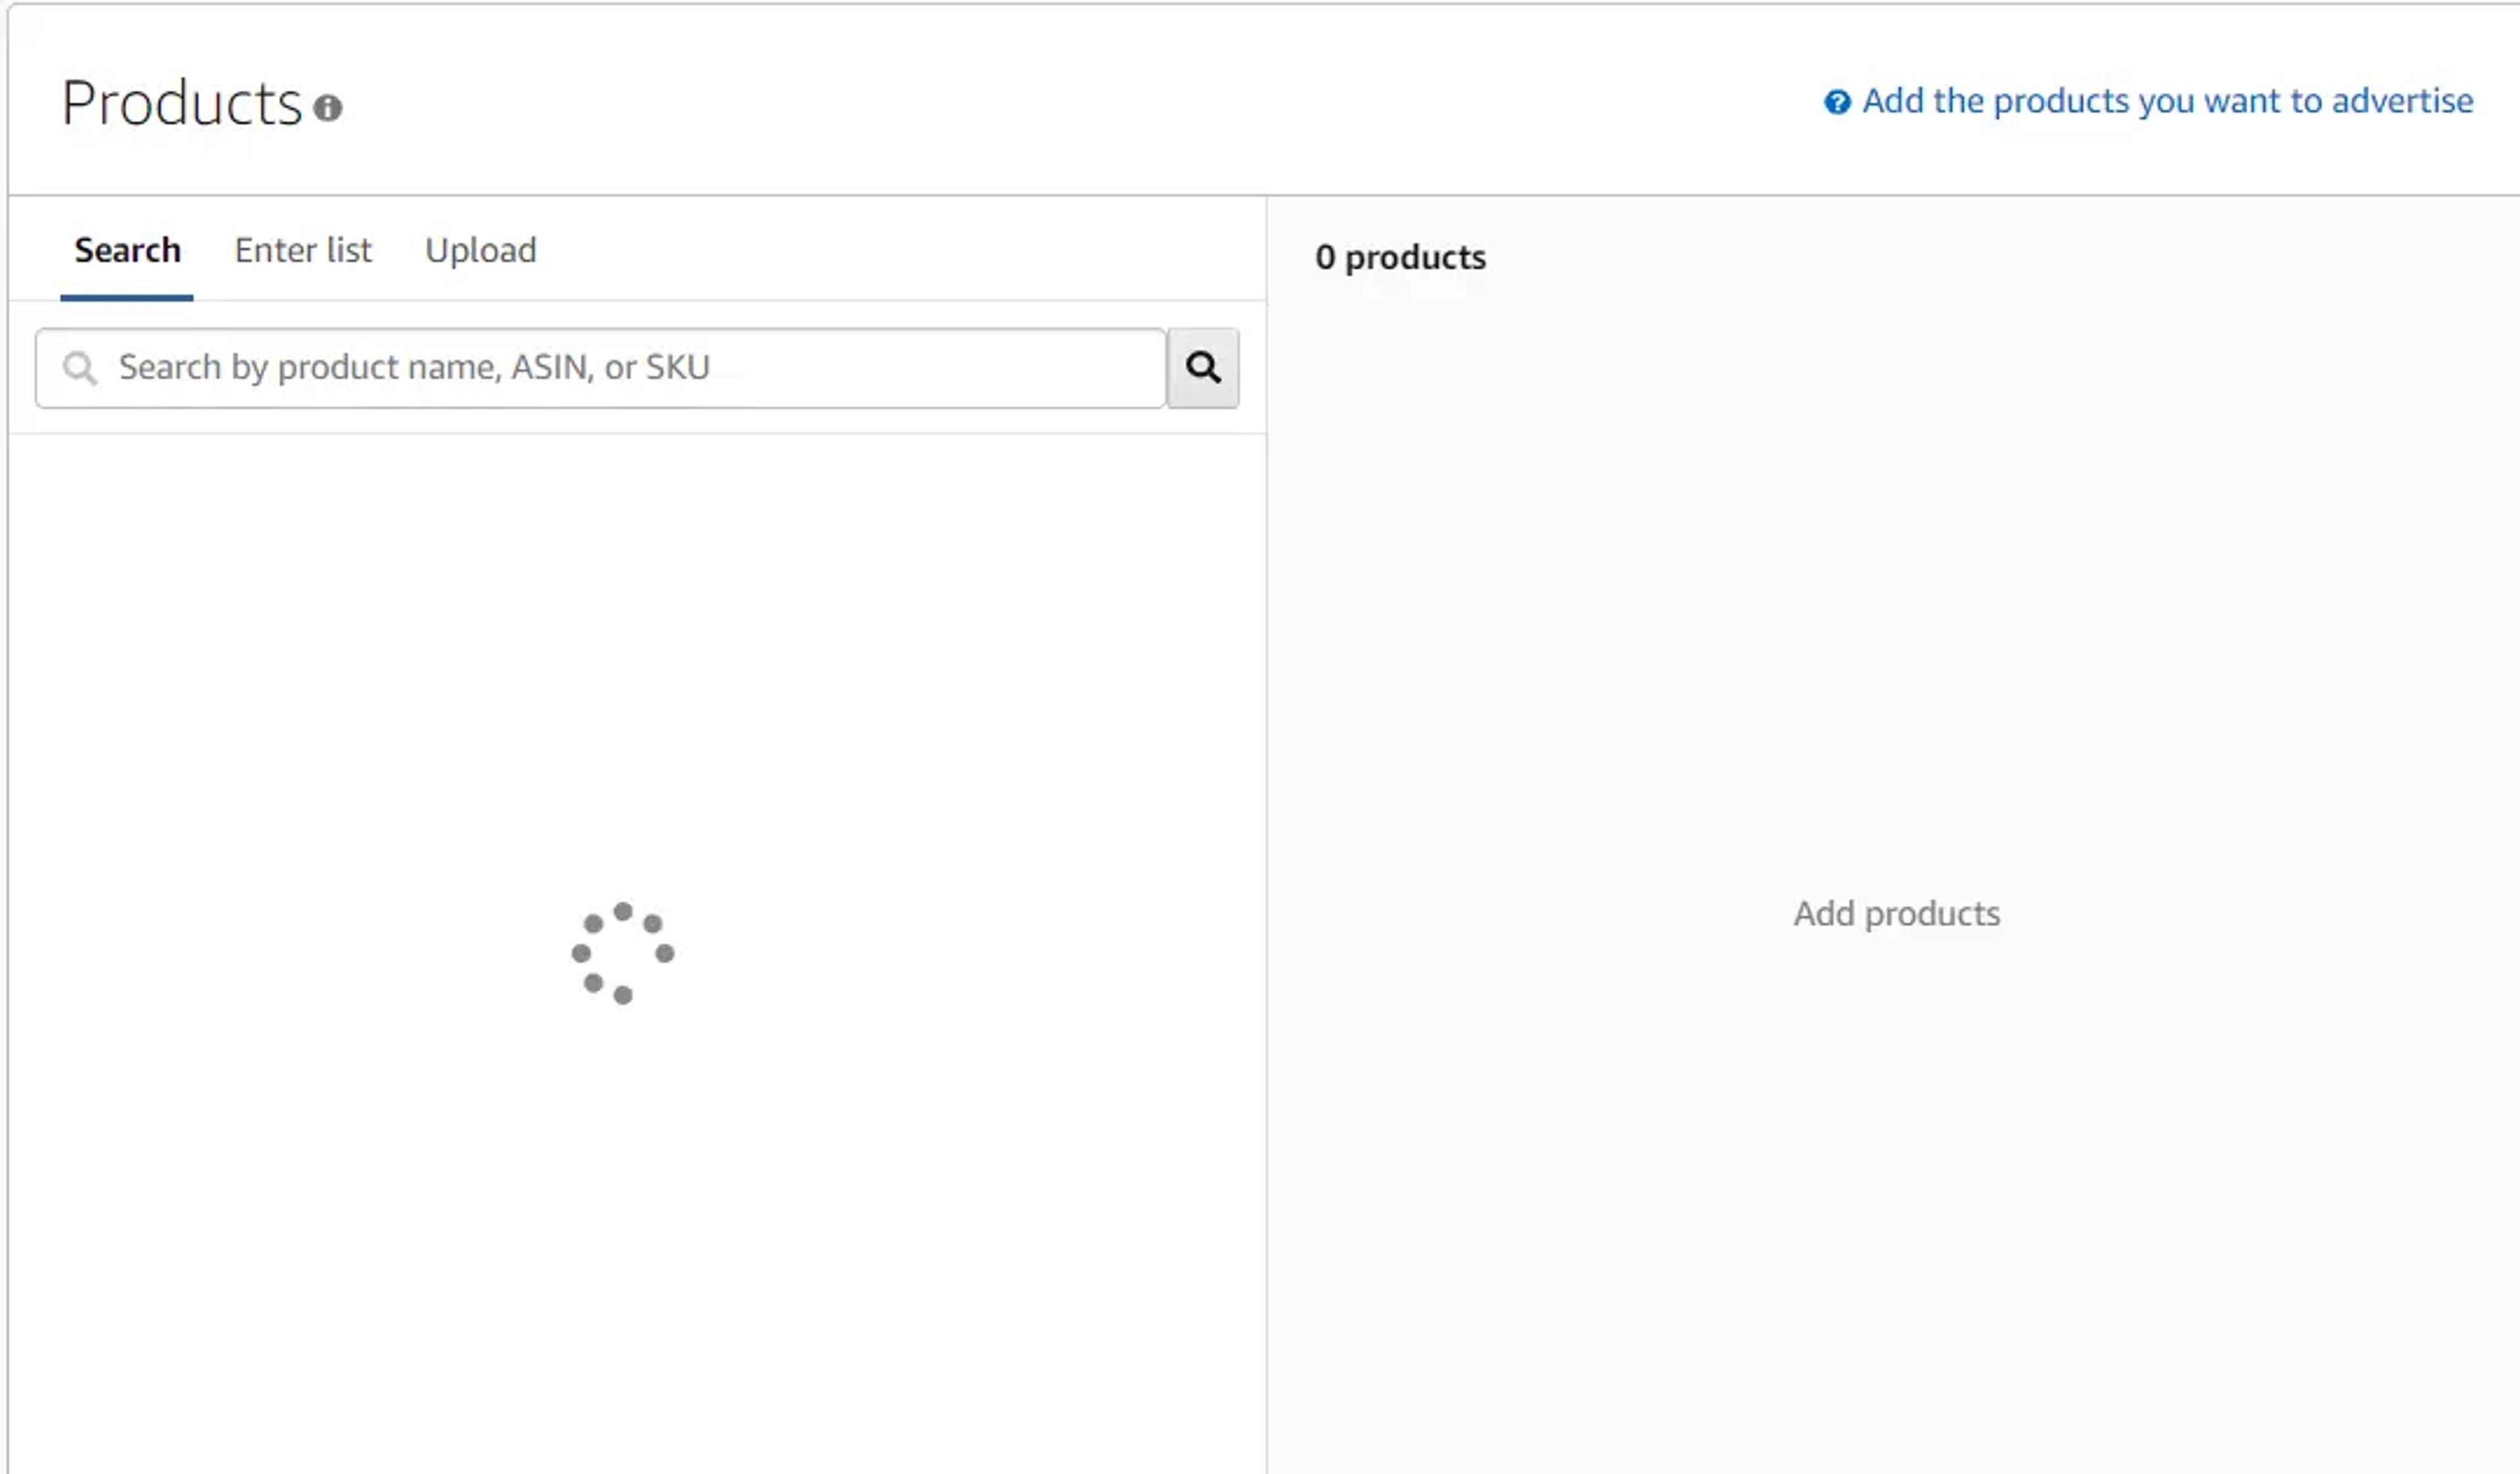Switch to the Upload tab
Image resolution: width=2520 pixels, height=1474 pixels.
click(481, 250)
